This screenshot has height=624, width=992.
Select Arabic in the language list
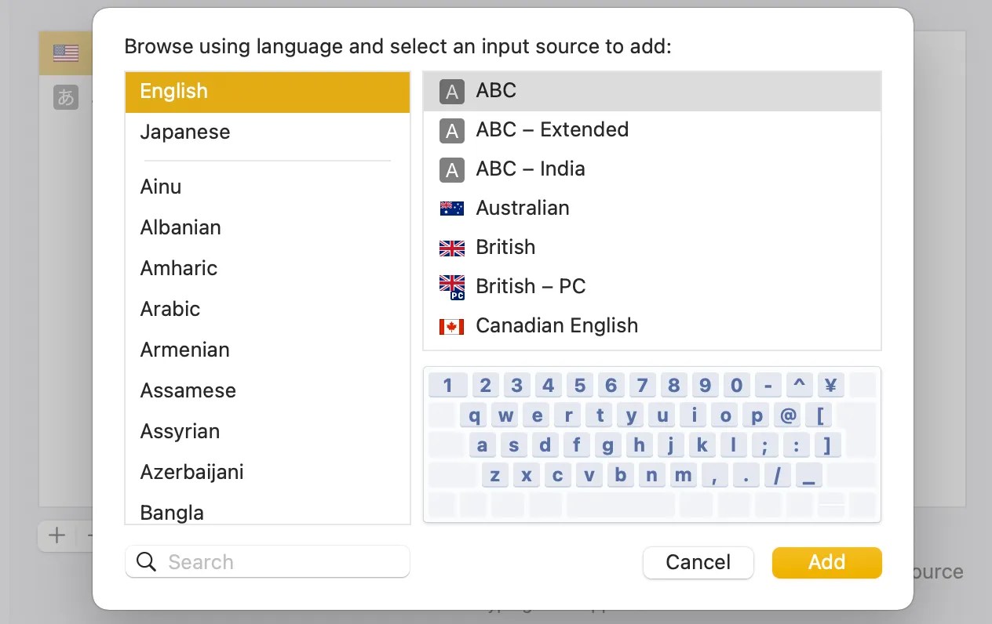pyautogui.click(x=170, y=309)
